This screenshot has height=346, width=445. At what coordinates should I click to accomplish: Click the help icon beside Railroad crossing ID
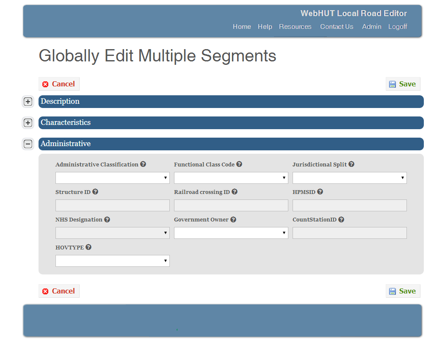tap(235, 191)
